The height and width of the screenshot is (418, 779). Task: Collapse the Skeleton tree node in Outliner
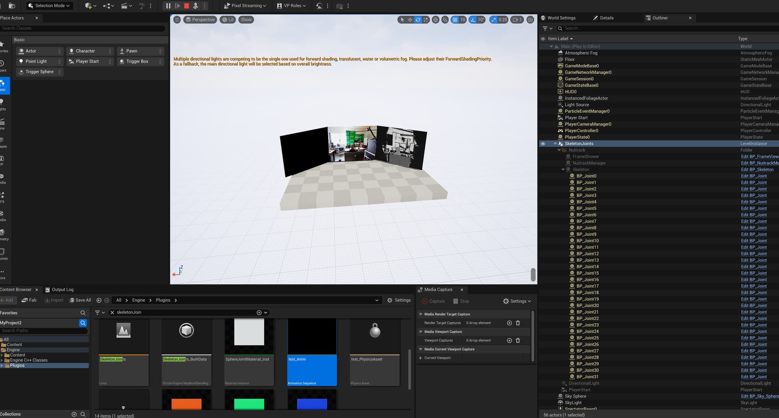[x=563, y=169]
